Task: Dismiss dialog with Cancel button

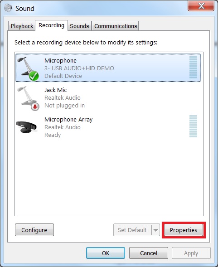Action: tap(149, 253)
